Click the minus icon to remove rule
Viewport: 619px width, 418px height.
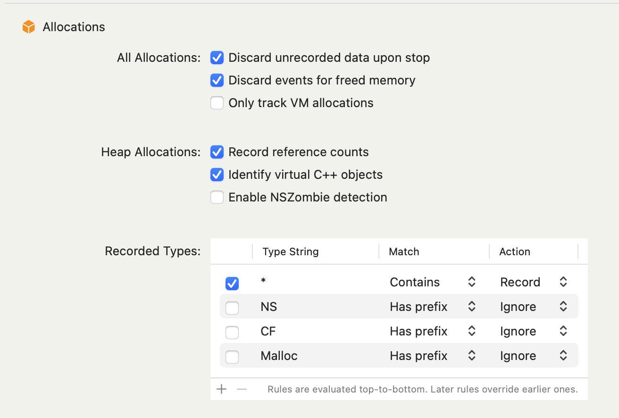[242, 389]
